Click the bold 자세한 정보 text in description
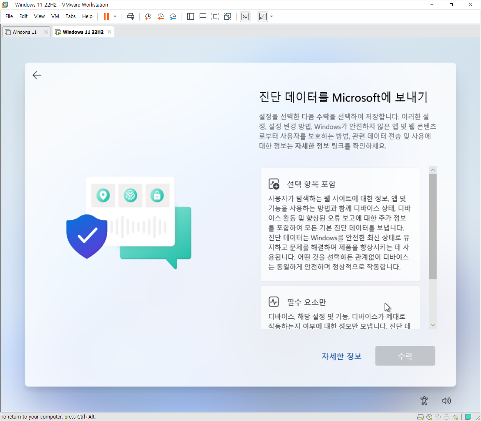Screen dimensions: 481x421 pos(312,146)
